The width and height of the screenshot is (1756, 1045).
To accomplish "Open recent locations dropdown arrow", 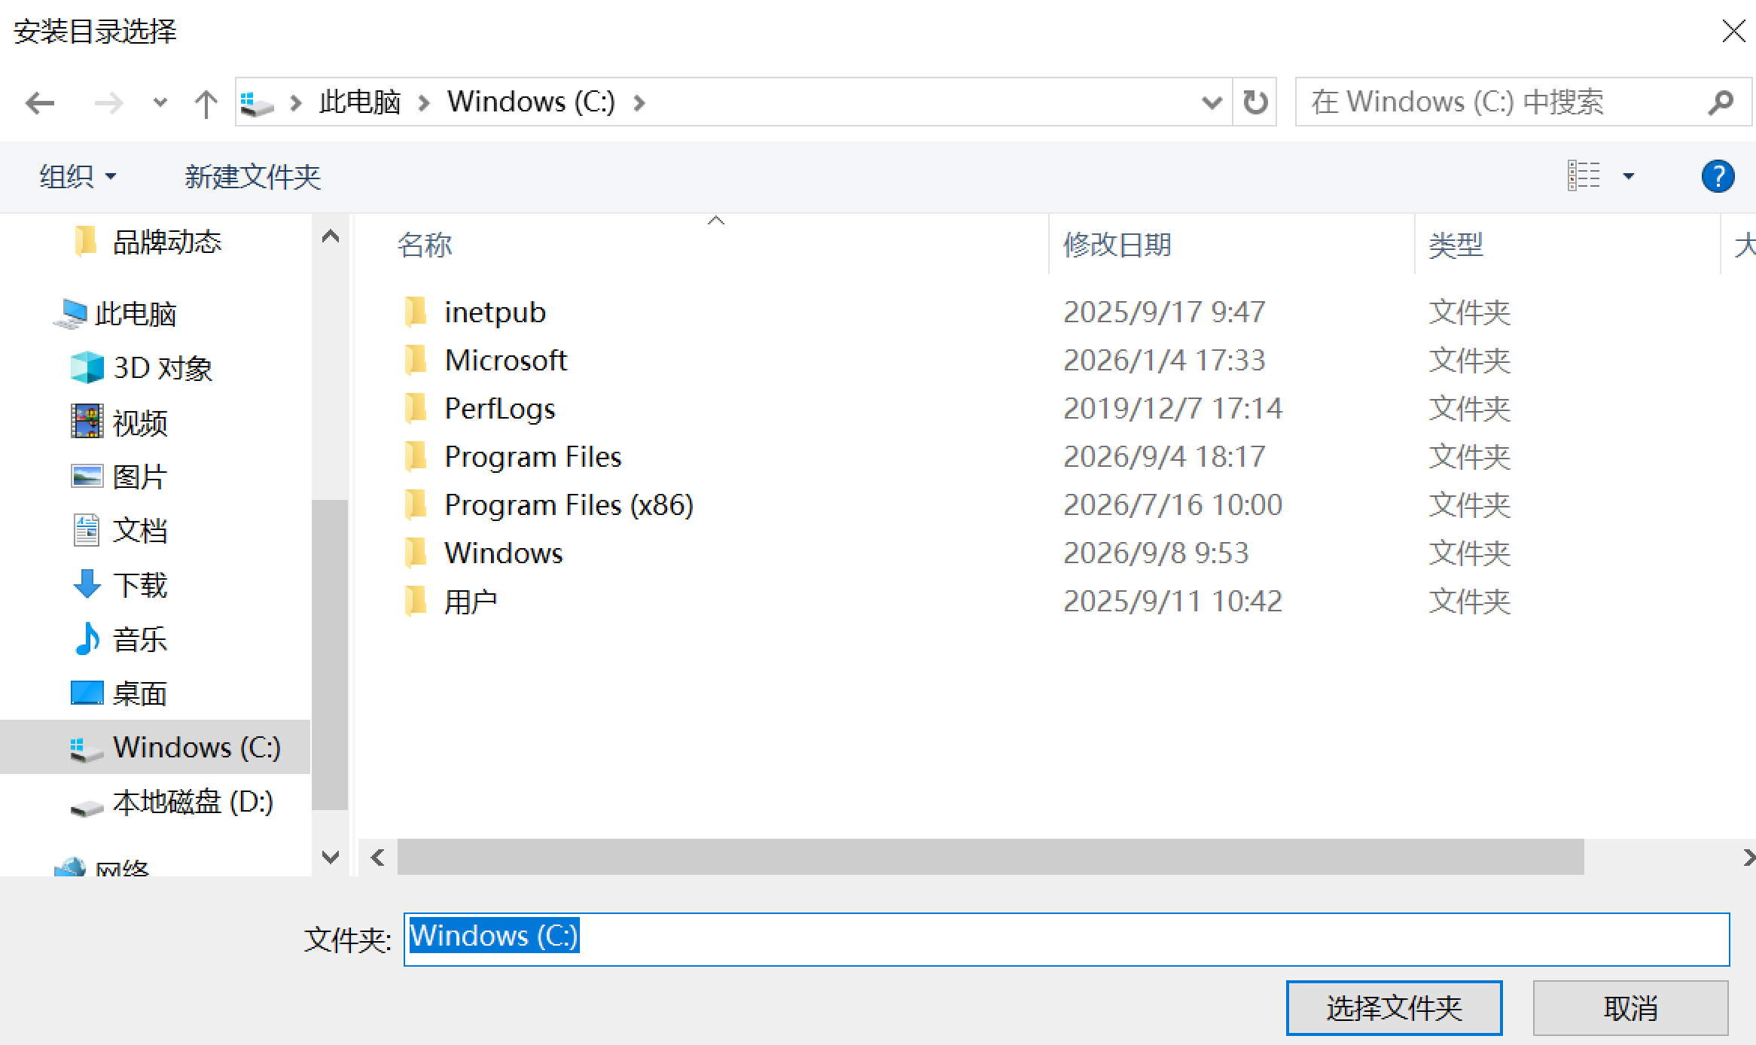I will [x=160, y=102].
